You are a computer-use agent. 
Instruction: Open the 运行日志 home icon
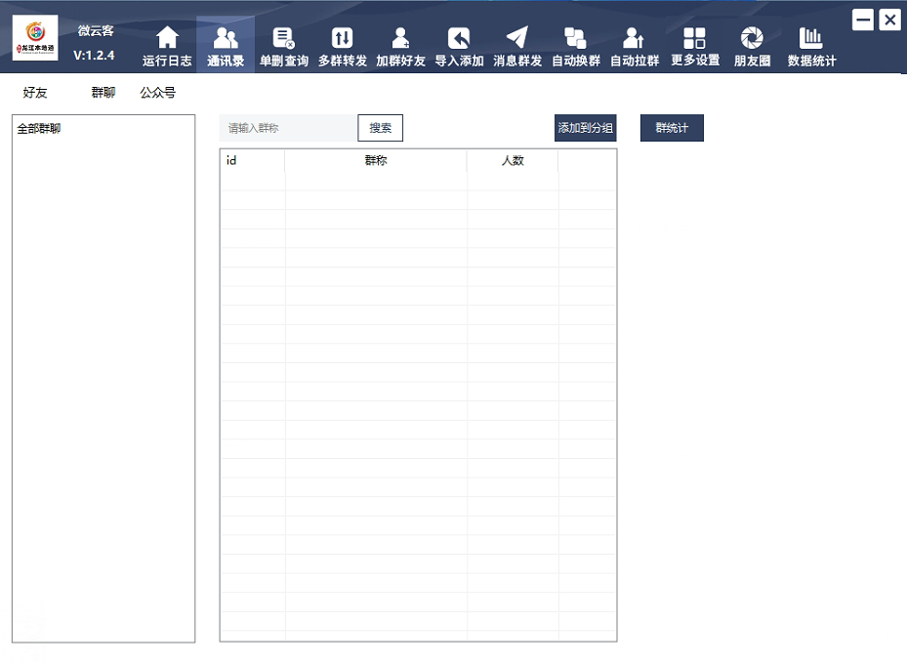[167, 39]
